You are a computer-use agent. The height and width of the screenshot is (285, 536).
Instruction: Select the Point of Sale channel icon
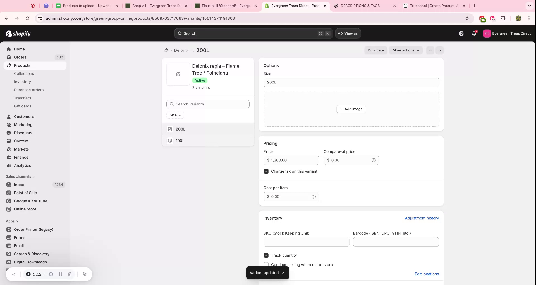coord(9,193)
